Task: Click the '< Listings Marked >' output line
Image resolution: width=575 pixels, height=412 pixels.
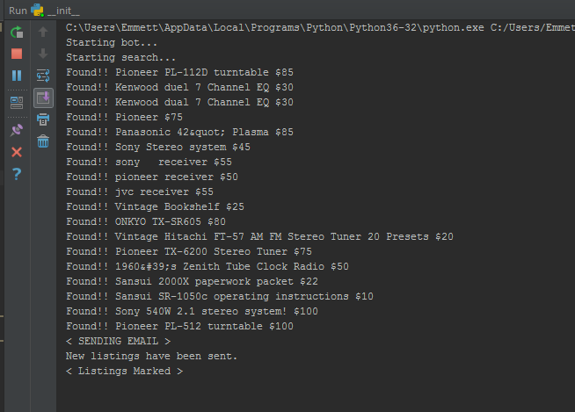Action: tap(124, 371)
